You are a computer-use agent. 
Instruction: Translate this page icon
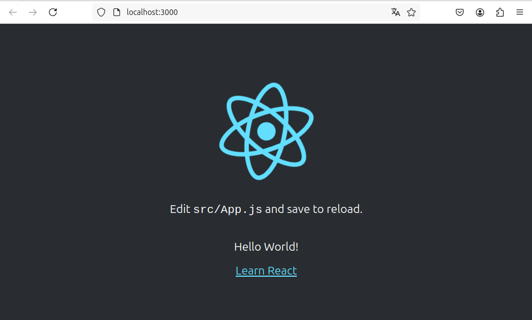pos(396,13)
